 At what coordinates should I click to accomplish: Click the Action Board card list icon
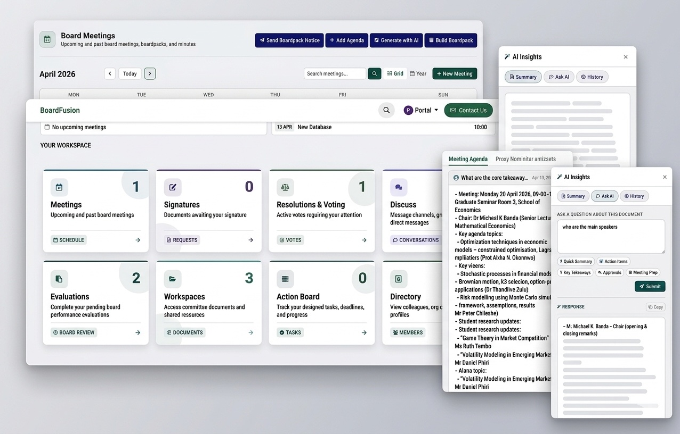[x=285, y=279]
